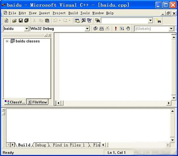Select the Debug output tab

(x=41, y=145)
